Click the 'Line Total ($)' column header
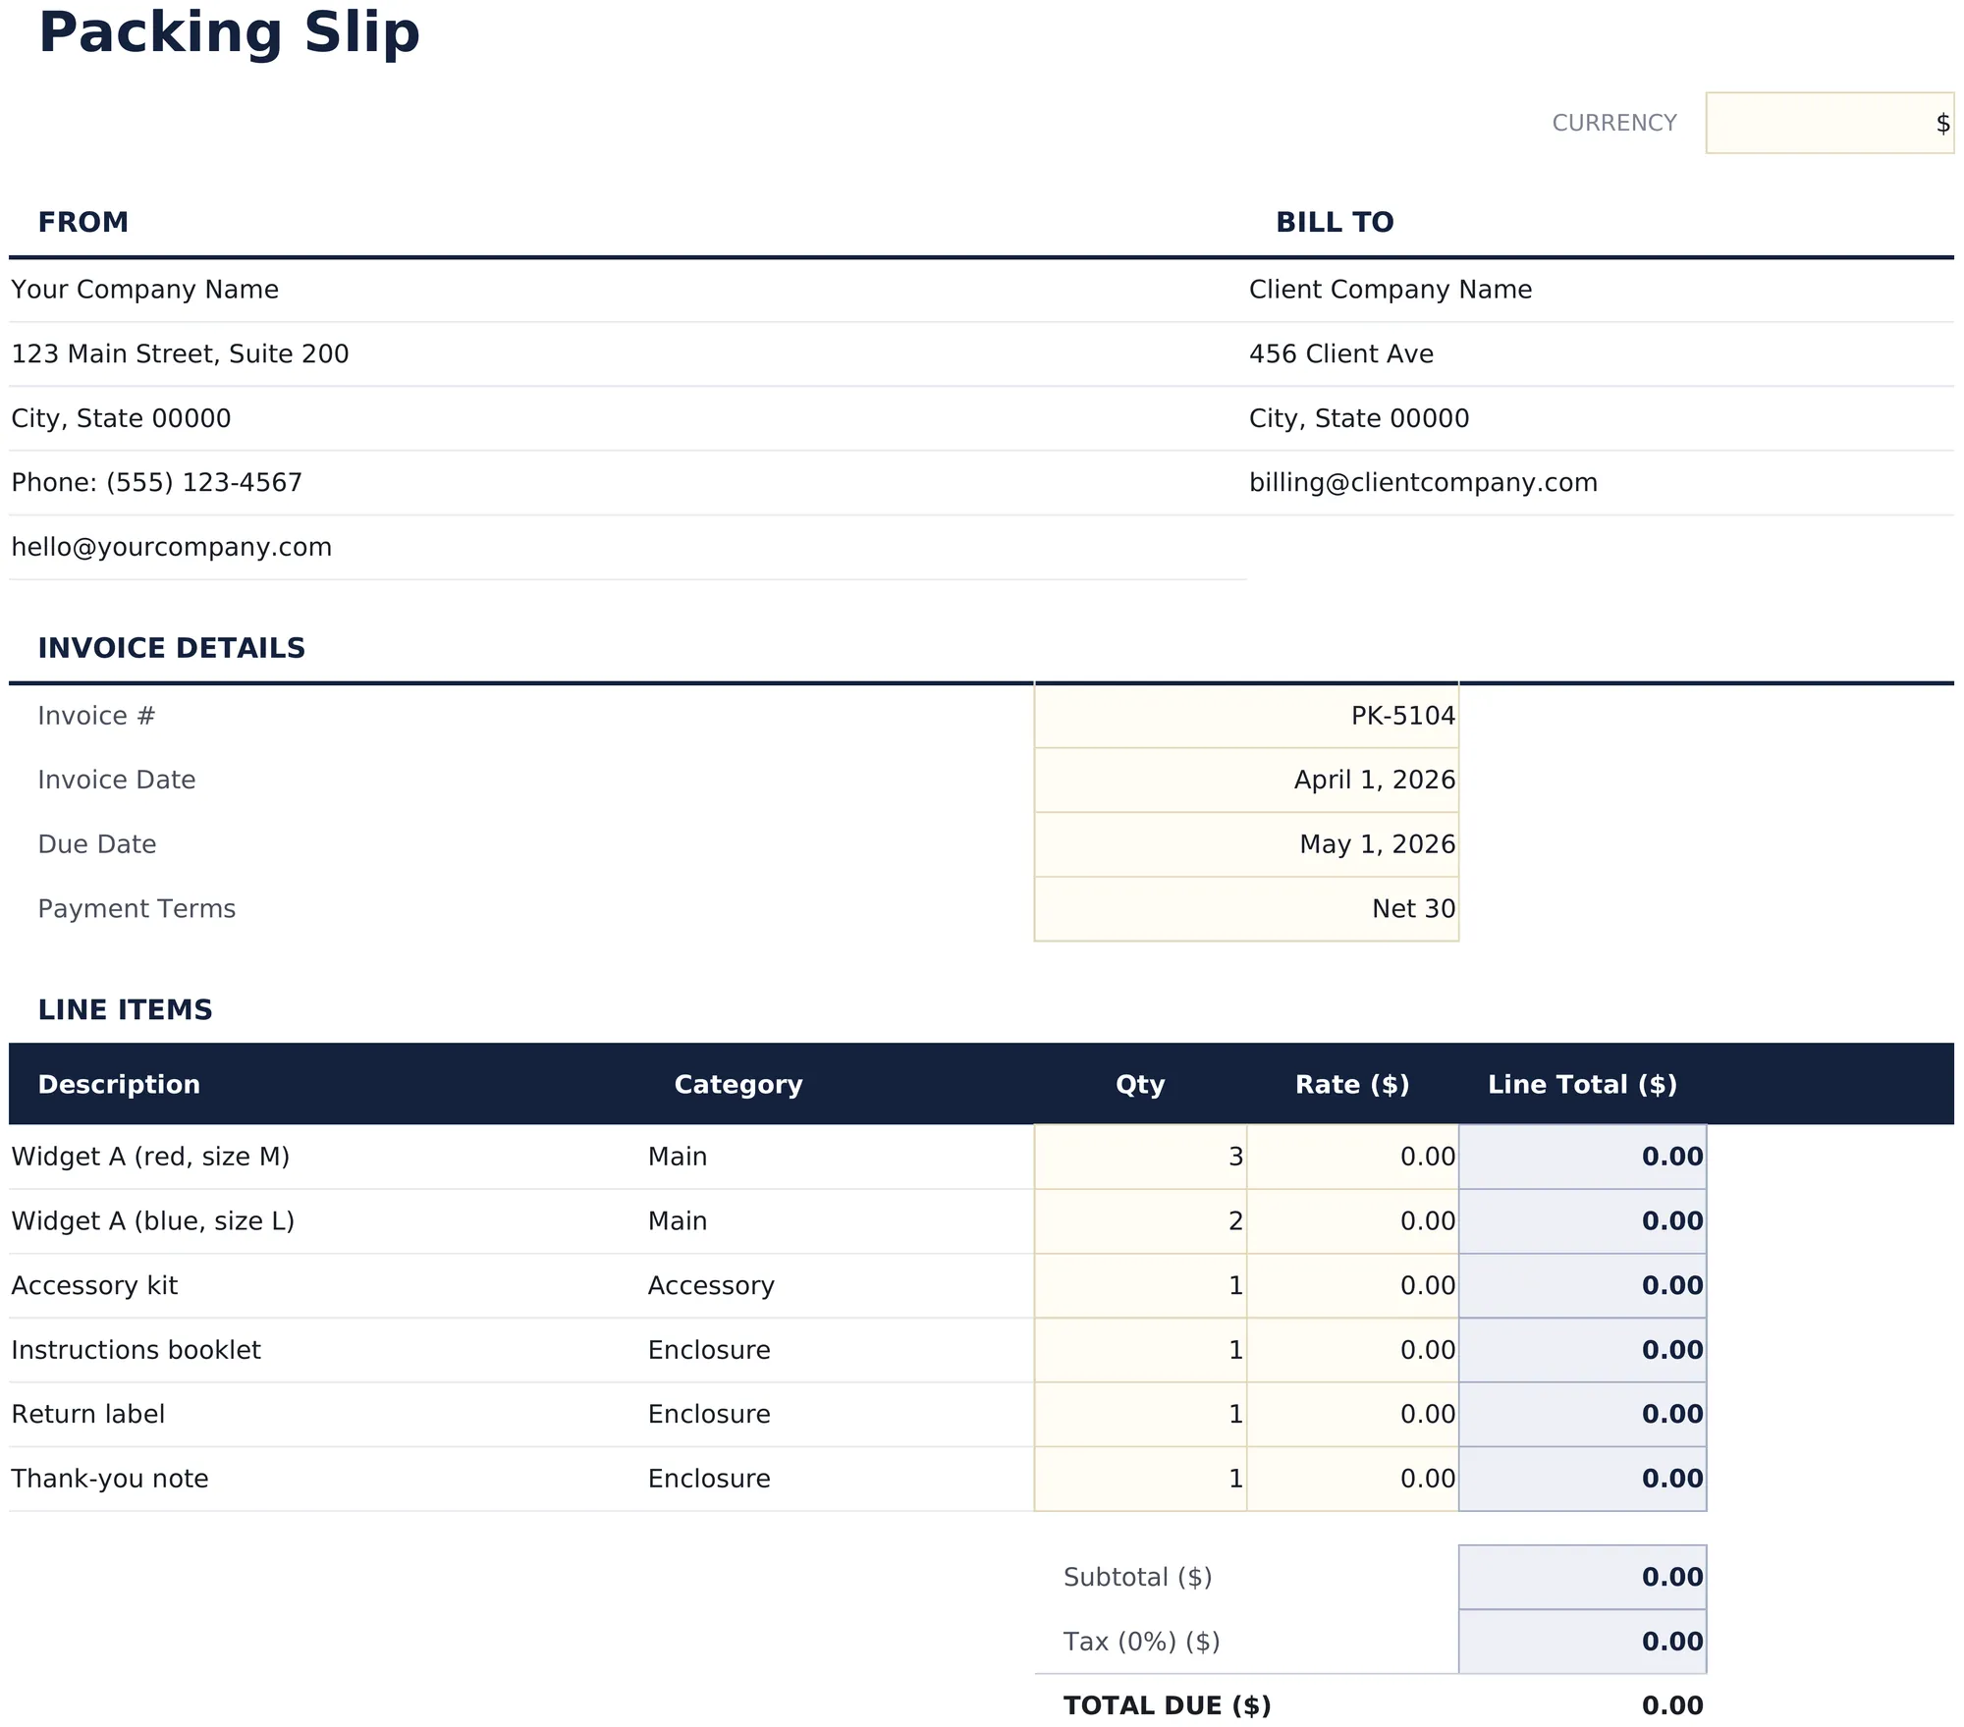Image resolution: width=1964 pixels, height=1727 pixels. (x=1582, y=1084)
